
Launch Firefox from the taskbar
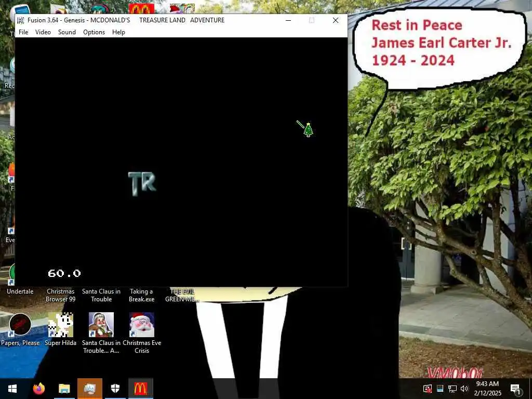pos(38,389)
